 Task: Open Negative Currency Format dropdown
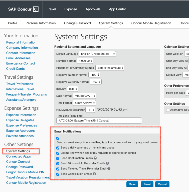(x=96, y=82)
